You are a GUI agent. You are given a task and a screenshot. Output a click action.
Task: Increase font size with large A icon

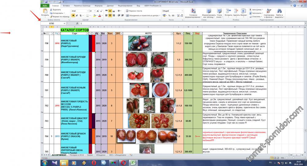coord(98,11)
